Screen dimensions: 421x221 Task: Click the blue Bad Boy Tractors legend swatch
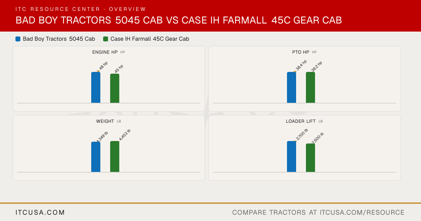click(x=18, y=39)
